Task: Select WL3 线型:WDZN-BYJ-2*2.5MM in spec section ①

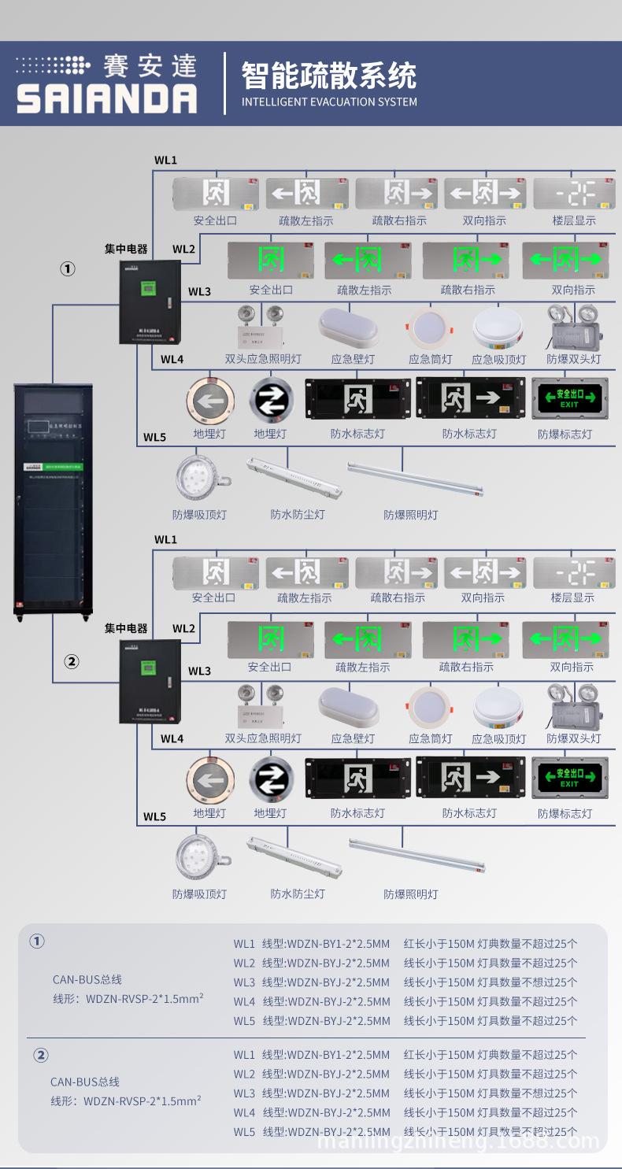Action: coord(311,982)
